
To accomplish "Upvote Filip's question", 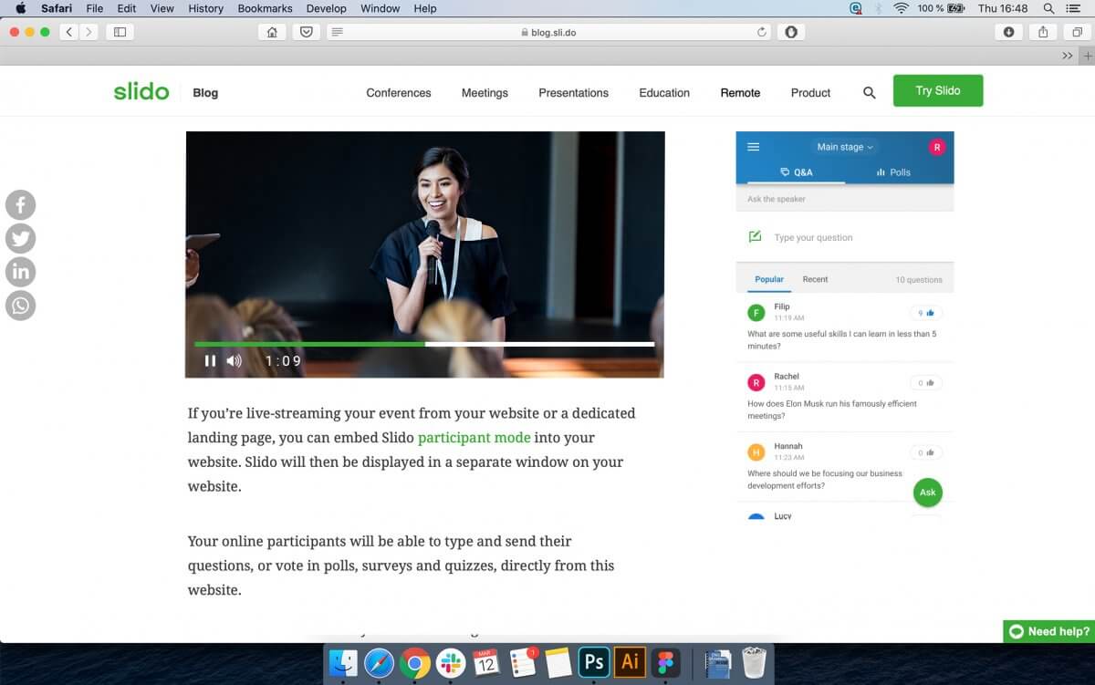I will [926, 313].
